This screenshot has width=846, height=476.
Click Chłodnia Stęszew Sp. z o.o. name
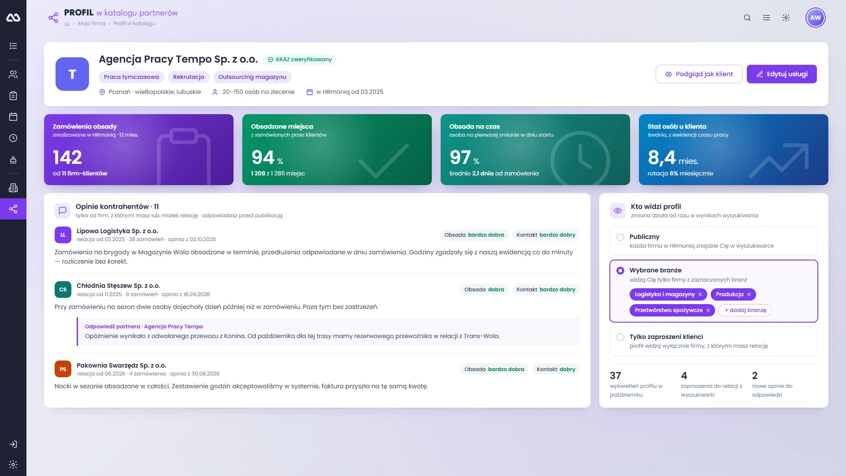[118, 286]
